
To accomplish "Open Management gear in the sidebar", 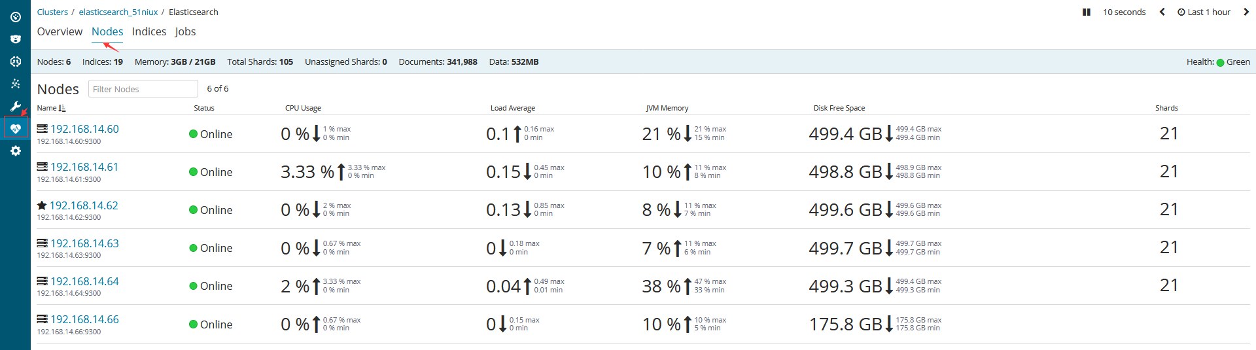I will pos(16,151).
